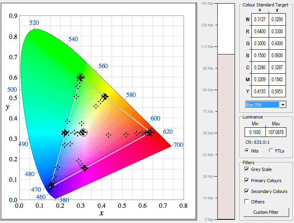294x223 pixels.
Task: Click the circled green primary target marker
Action: (x=81, y=77)
